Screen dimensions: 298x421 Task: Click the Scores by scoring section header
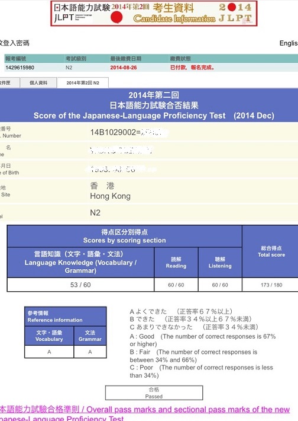coord(125,236)
